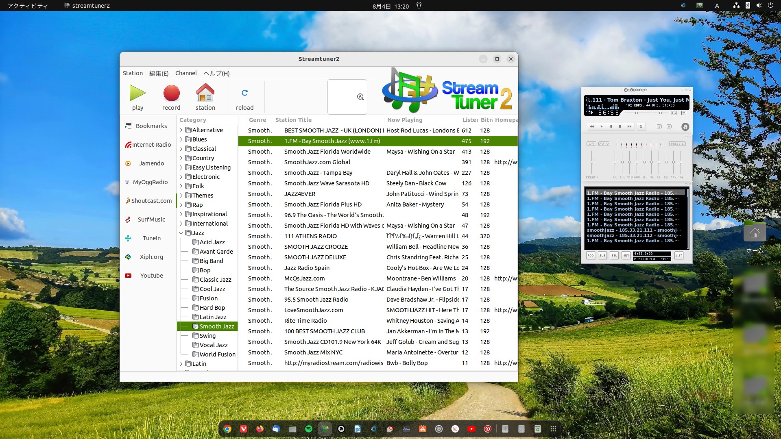Skip to next track in Audacious
The height and width of the screenshot is (439, 781).
pos(629,126)
